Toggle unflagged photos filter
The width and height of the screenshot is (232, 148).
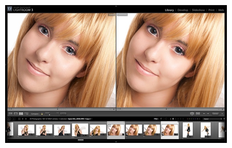(163, 119)
